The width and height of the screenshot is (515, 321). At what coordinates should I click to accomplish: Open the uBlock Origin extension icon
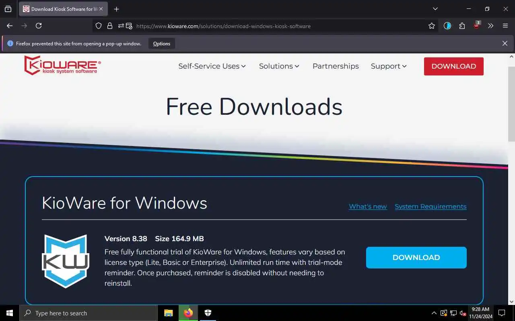click(x=476, y=25)
